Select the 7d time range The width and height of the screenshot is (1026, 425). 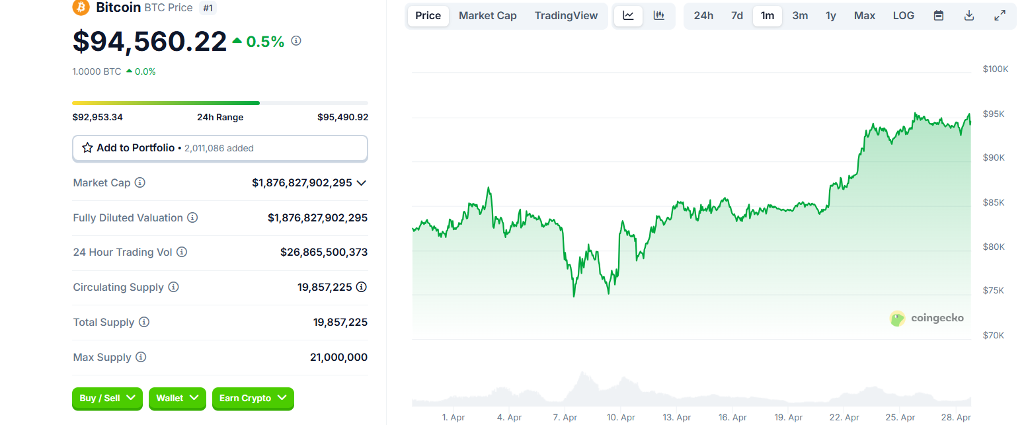pos(737,16)
